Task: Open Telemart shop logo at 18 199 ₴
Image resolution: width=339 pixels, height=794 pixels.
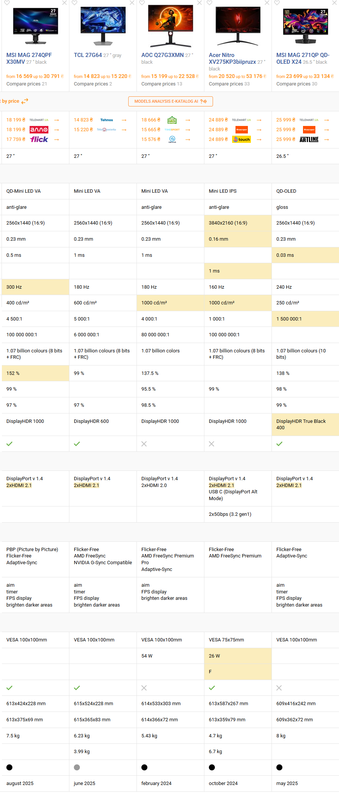Action: pos(39,120)
